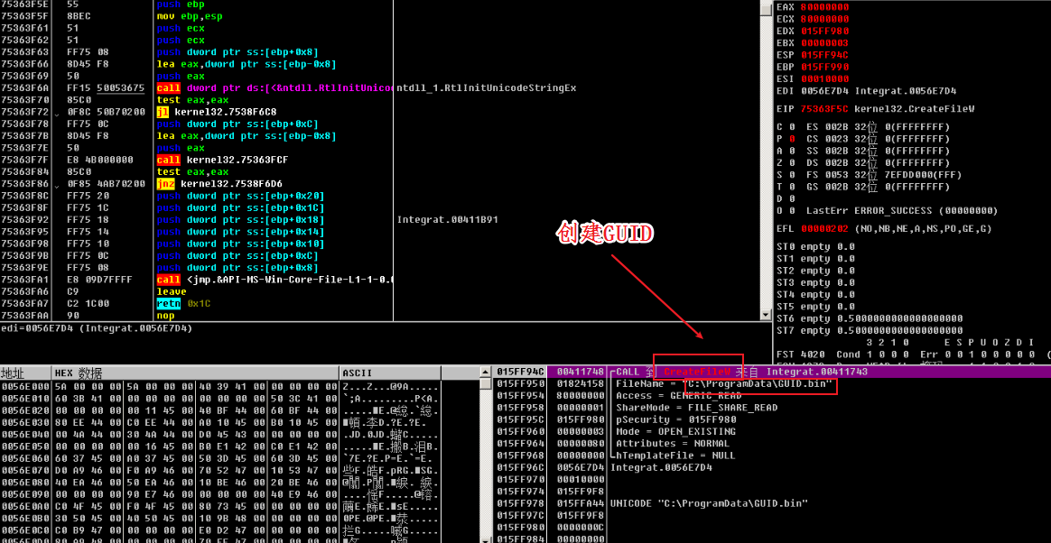The height and width of the screenshot is (543, 1051).
Task: Click the ESI register value 00010000
Action: (824, 79)
